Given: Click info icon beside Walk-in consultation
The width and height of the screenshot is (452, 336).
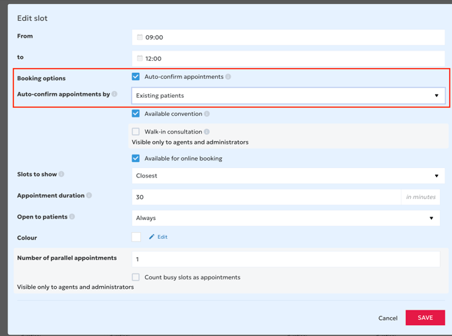Looking at the screenshot, I should pyautogui.click(x=207, y=132).
